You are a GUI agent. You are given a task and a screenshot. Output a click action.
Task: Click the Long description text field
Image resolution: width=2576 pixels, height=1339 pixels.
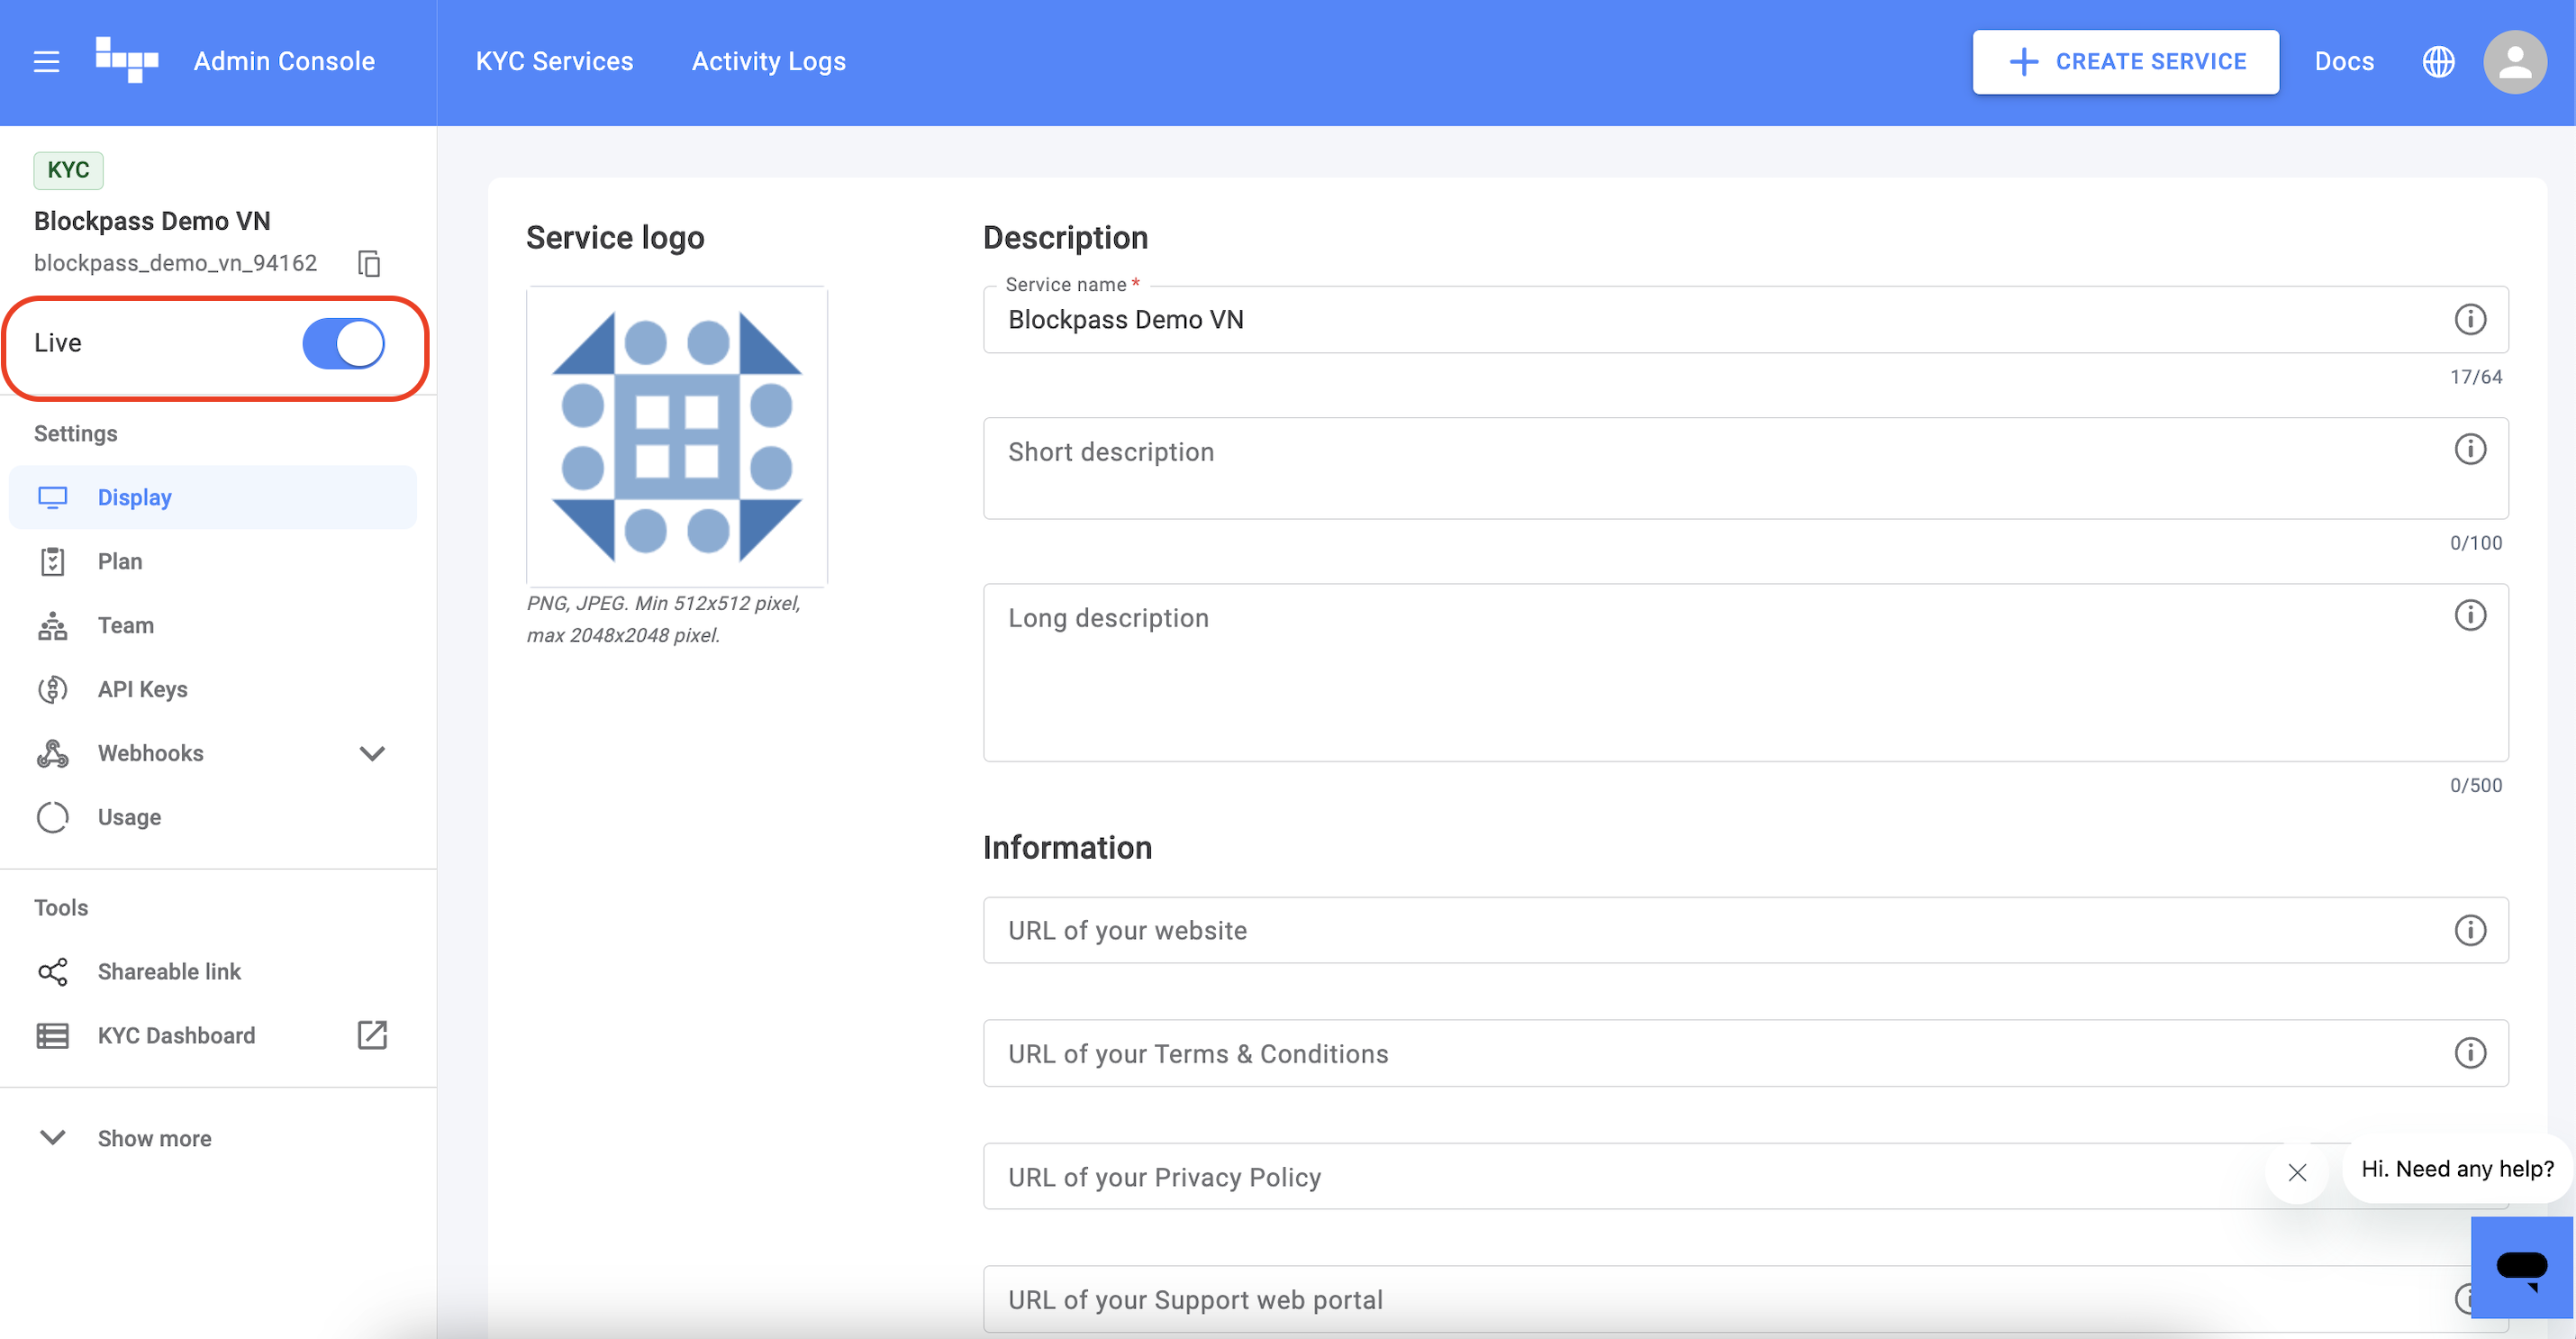pyautogui.click(x=1700, y=672)
